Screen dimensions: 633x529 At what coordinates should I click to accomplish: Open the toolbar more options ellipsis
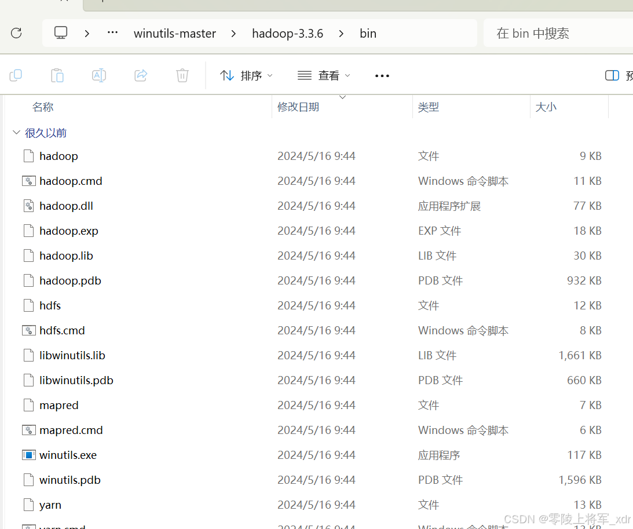[382, 75]
